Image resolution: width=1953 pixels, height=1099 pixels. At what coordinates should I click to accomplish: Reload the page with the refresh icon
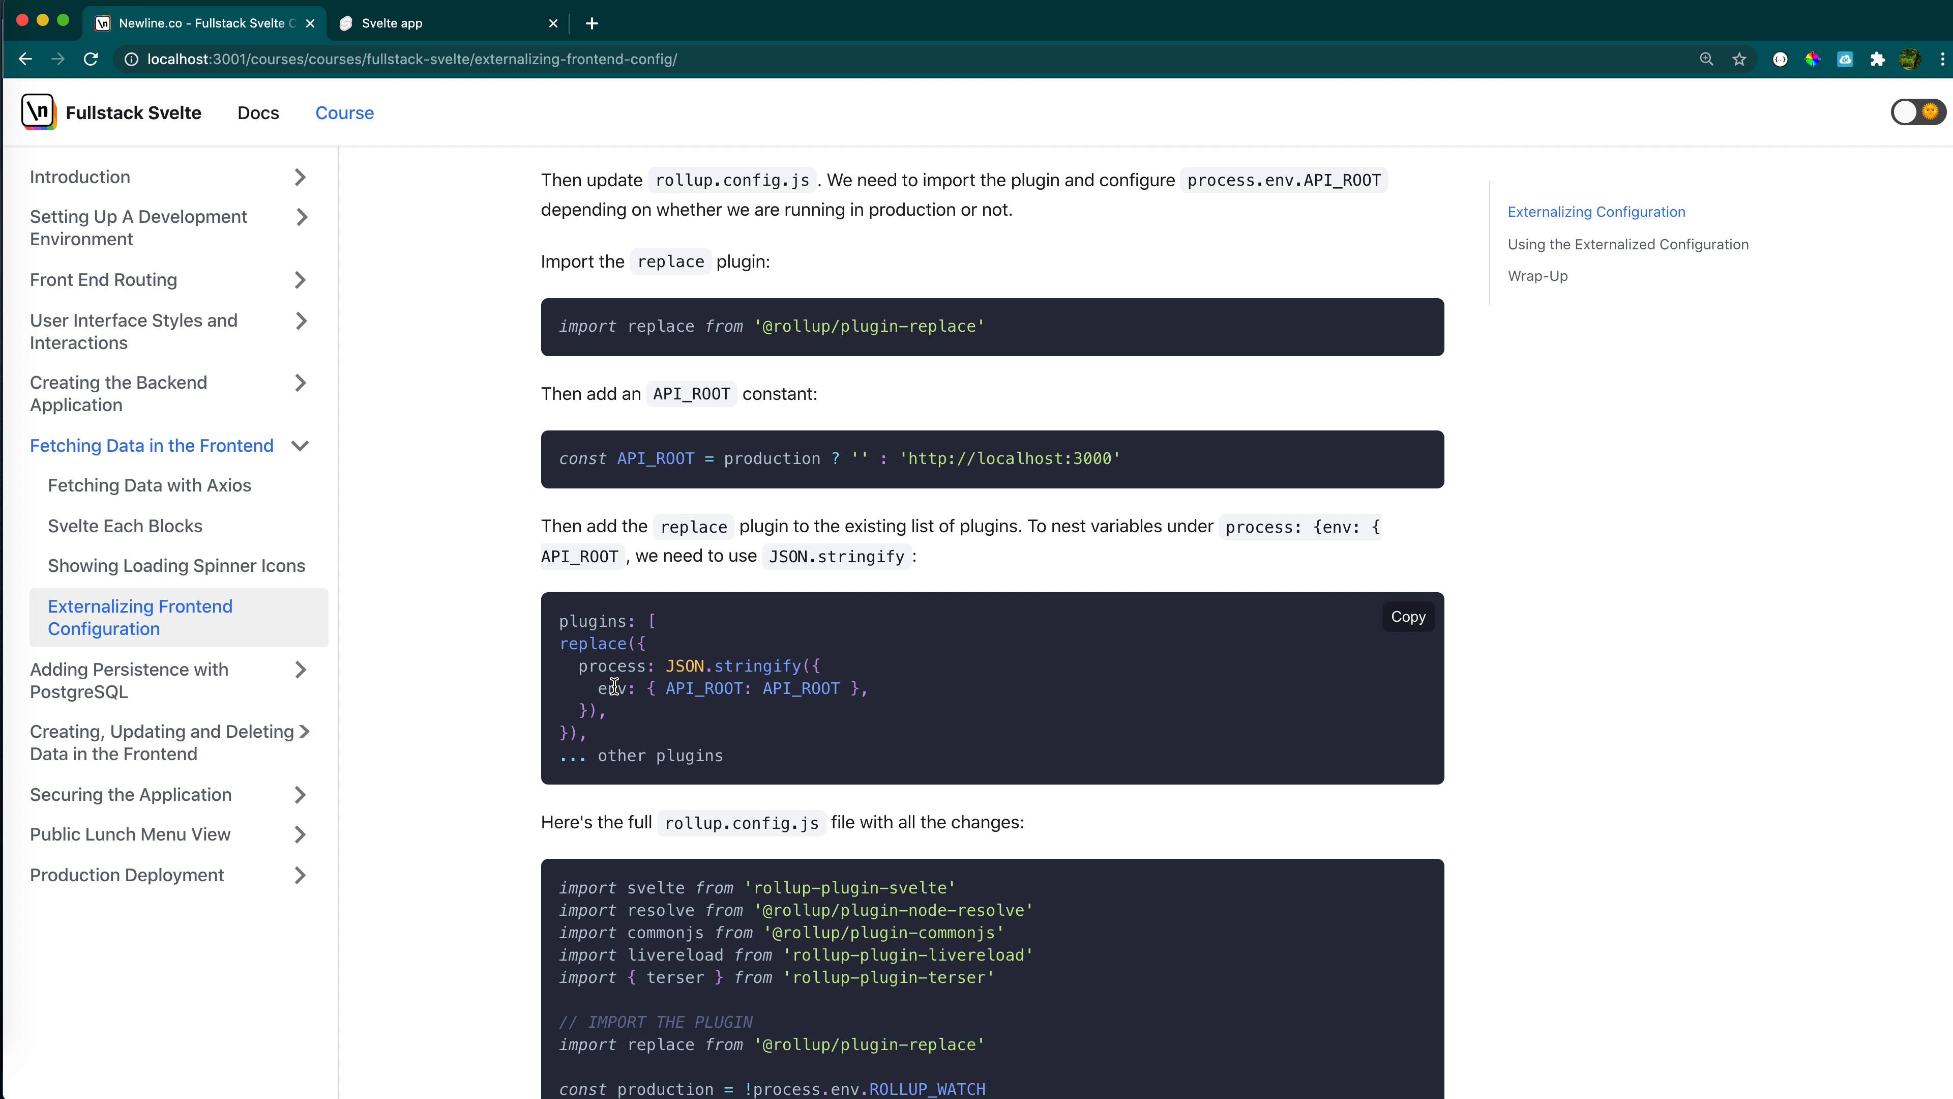tap(90, 59)
